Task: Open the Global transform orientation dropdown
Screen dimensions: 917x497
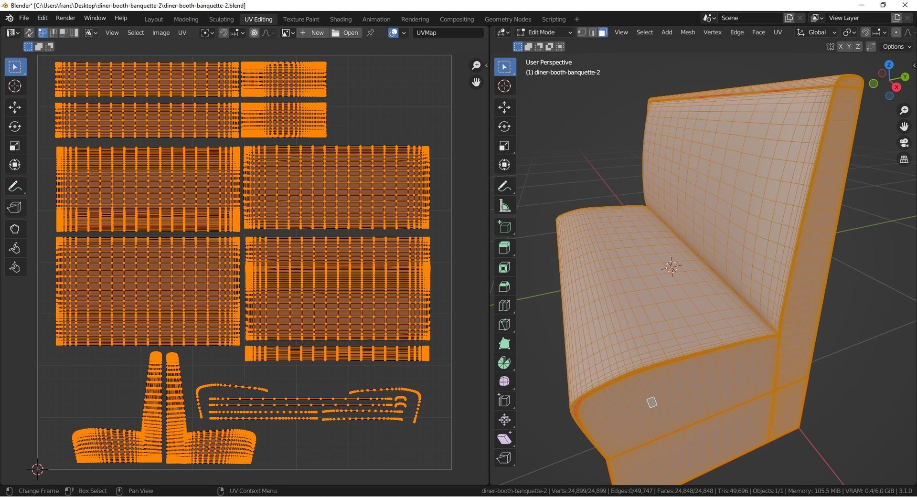Action: (816, 32)
